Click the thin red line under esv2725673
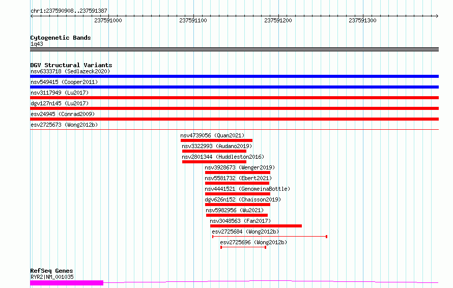Screen dimensions: 453x288 [234, 129]
